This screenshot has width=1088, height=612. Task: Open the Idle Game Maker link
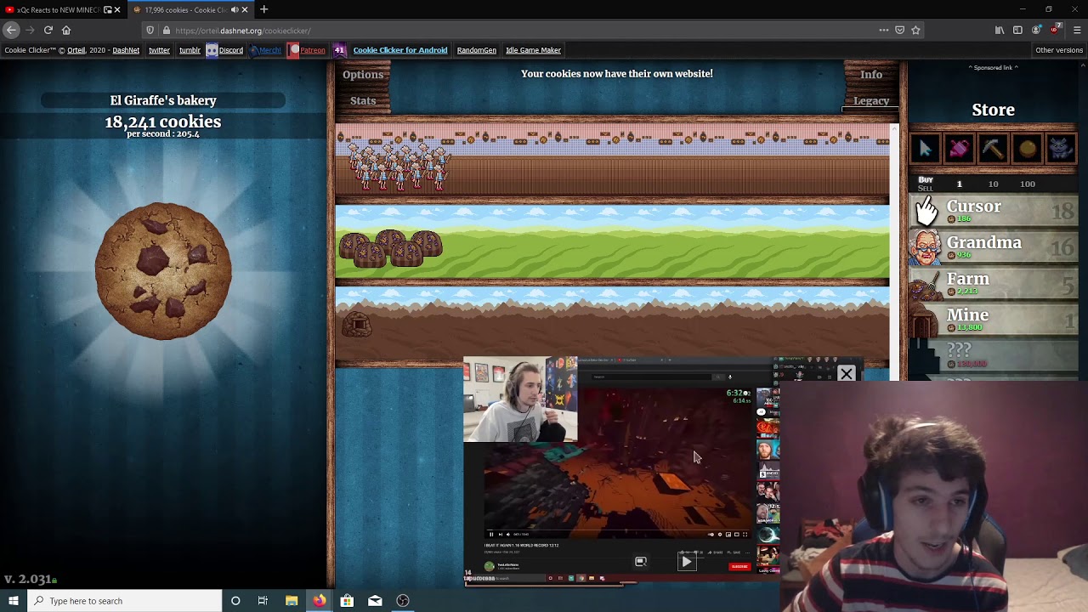(x=533, y=50)
